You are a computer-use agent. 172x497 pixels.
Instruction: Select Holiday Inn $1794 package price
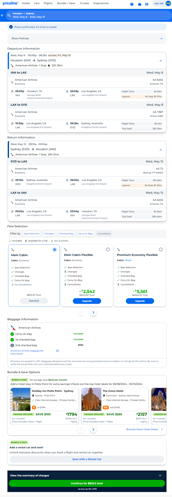(71, 414)
